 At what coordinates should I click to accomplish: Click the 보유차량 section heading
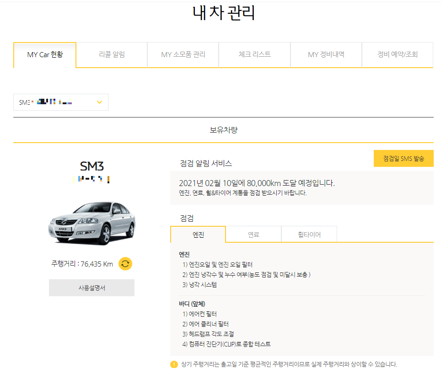tap(224, 130)
